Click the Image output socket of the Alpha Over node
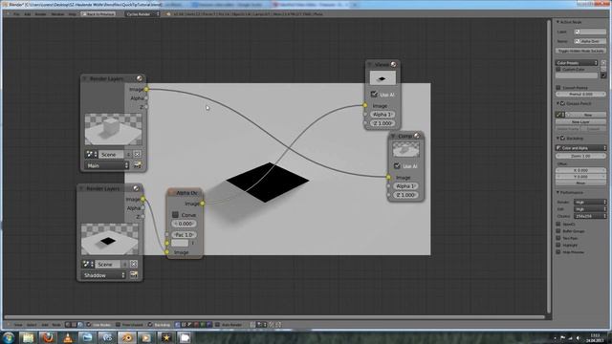 202,204
